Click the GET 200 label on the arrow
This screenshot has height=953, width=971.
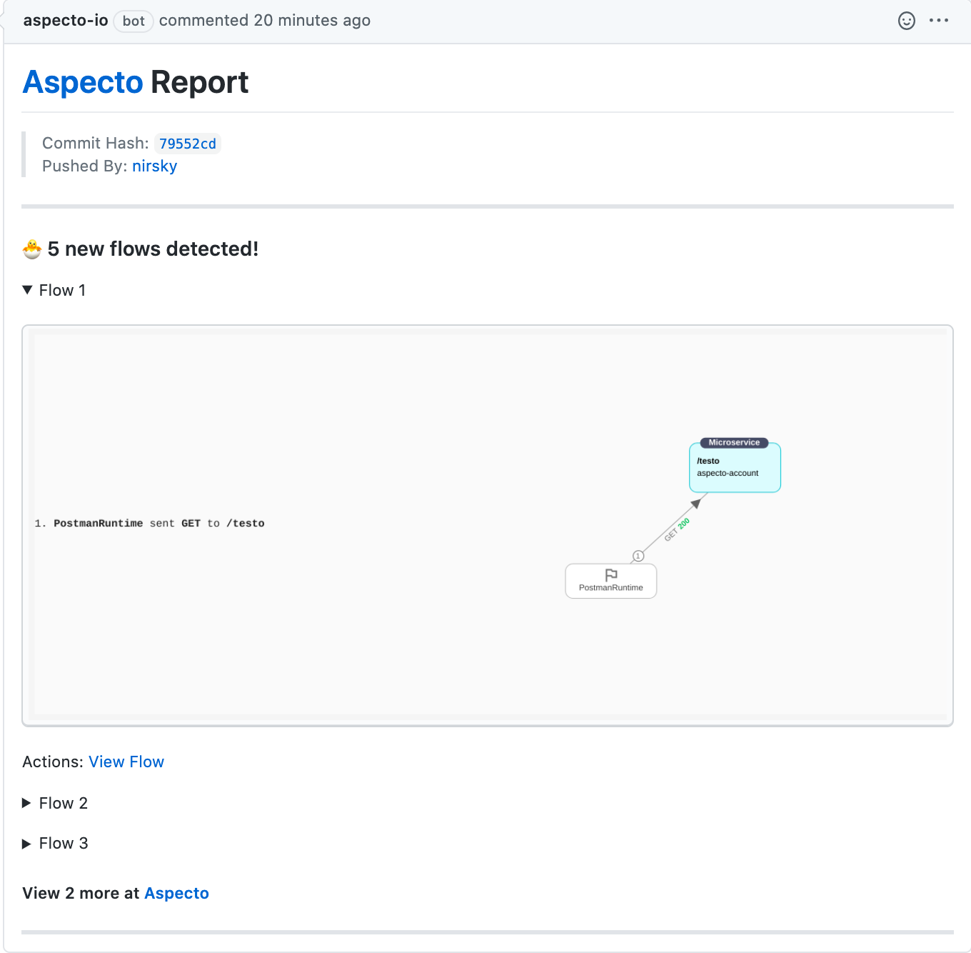pyautogui.click(x=675, y=530)
